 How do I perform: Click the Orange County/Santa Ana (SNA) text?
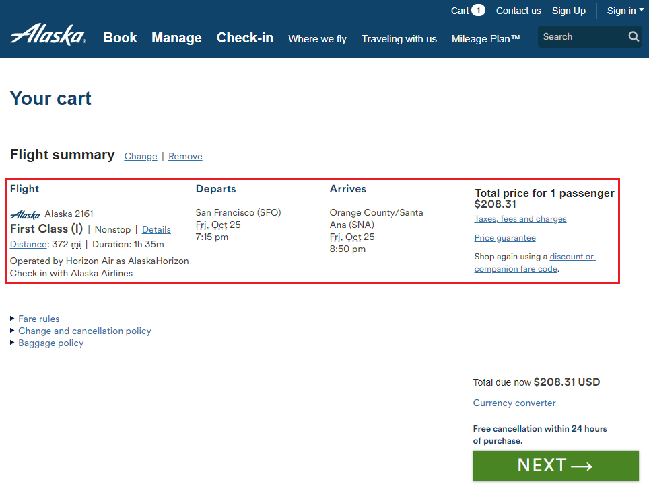pyautogui.click(x=376, y=218)
